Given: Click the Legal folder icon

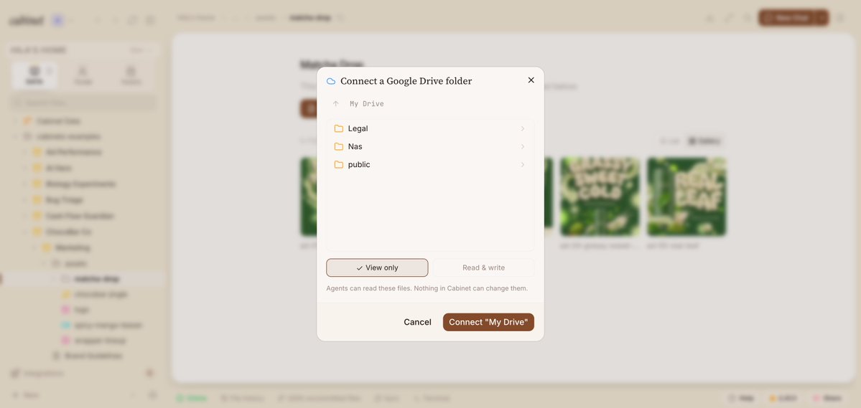Looking at the screenshot, I should point(339,128).
